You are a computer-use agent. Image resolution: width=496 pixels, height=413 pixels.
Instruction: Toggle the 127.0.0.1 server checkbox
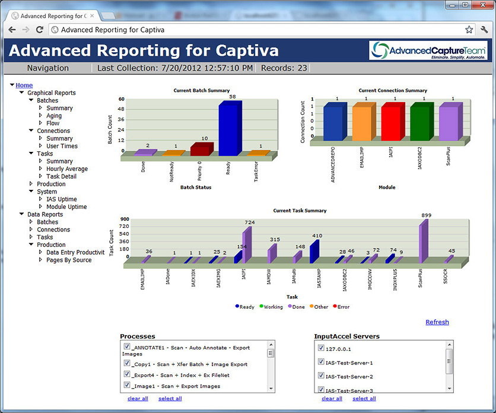[x=321, y=348]
